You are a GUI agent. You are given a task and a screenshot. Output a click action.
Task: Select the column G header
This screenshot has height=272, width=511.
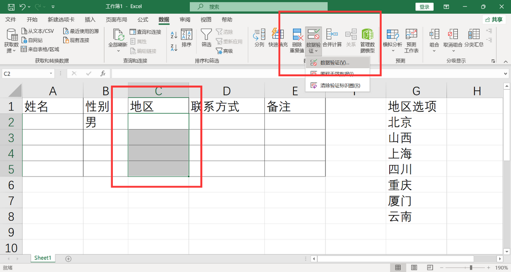pyautogui.click(x=416, y=90)
